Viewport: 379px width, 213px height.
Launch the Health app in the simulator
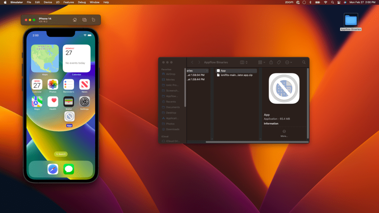(53, 102)
